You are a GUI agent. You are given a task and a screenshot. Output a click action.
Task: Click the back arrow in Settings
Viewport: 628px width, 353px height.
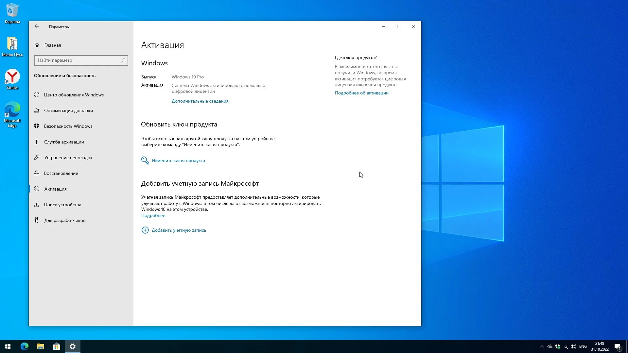[x=37, y=26]
